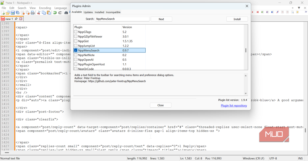
Task: Expand the toolbar overflow chevron
Action: point(306,12)
